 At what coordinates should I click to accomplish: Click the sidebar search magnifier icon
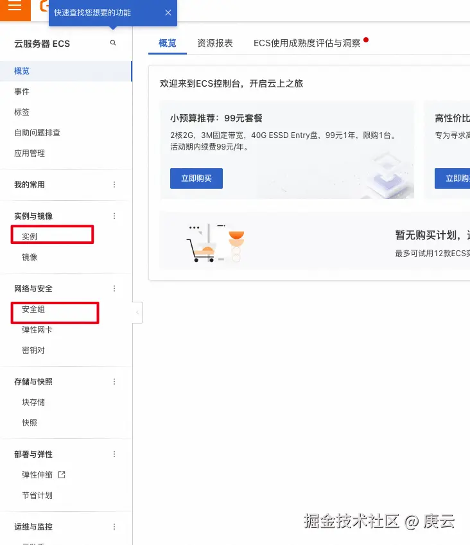pos(113,43)
